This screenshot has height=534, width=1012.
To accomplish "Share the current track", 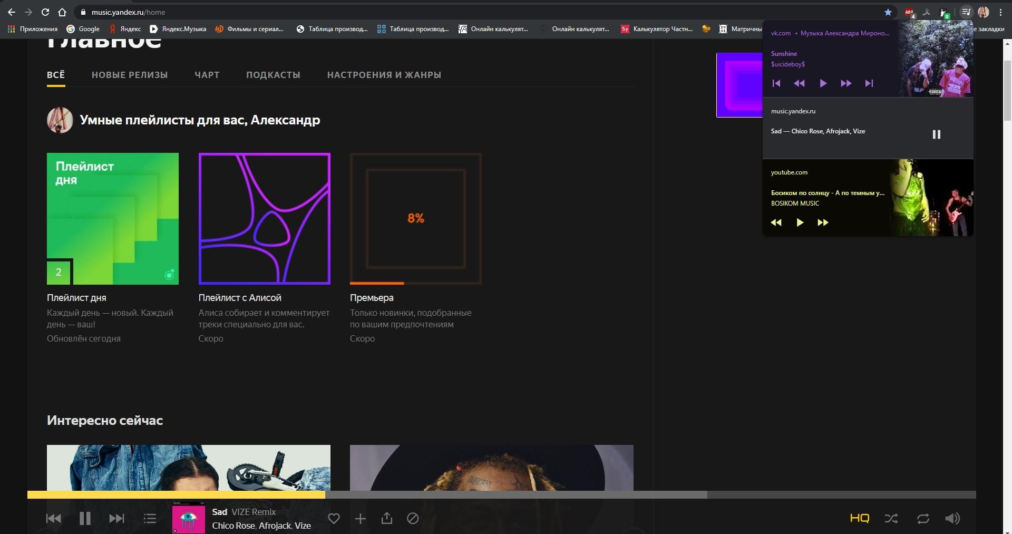I will [387, 519].
